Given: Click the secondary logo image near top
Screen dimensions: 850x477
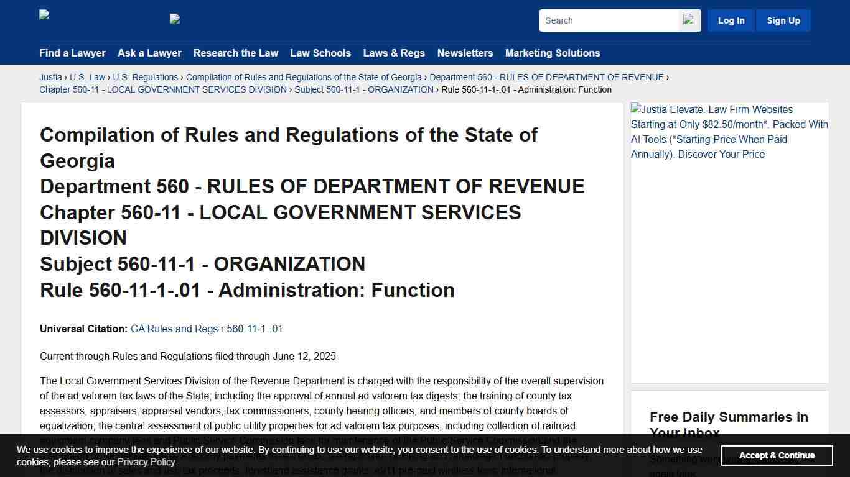Looking at the screenshot, I should [x=175, y=19].
